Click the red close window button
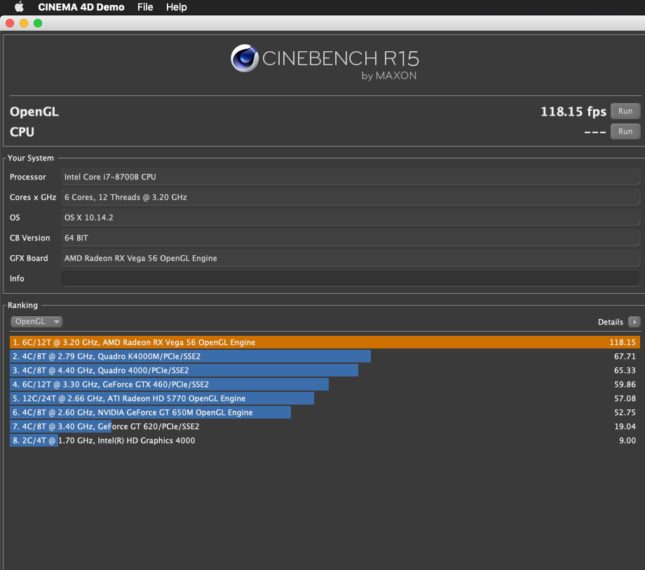This screenshot has height=570, width=645. click(x=10, y=23)
